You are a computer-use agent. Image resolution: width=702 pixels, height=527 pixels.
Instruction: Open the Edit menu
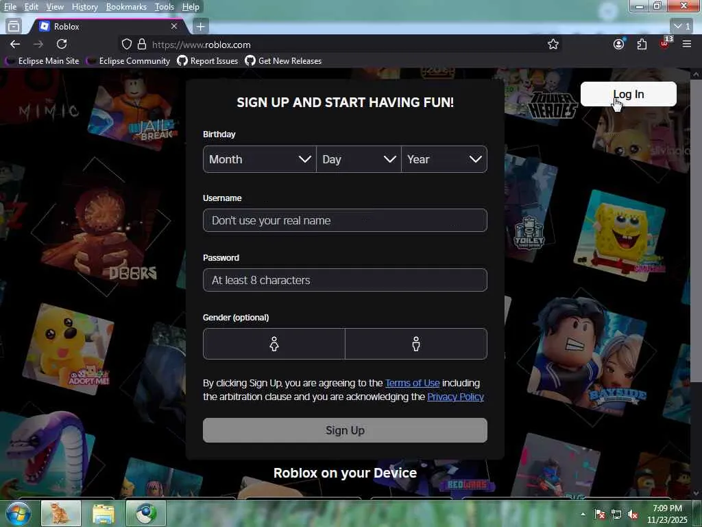(x=31, y=7)
